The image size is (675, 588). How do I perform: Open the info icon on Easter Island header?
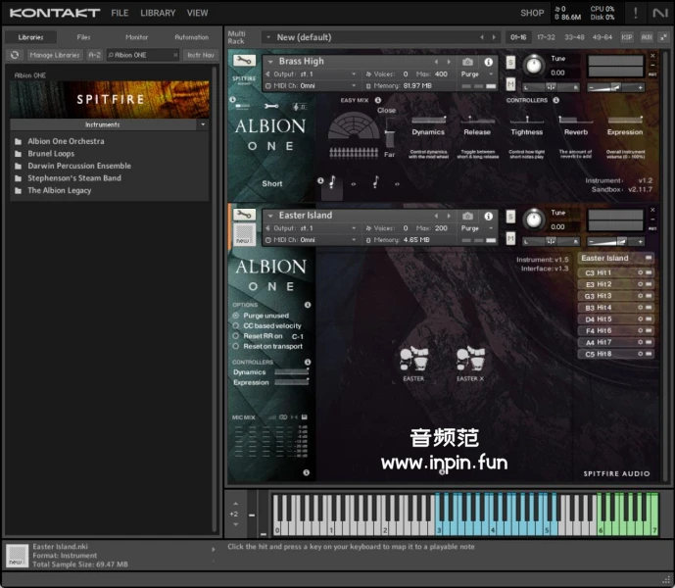point(487,216)
